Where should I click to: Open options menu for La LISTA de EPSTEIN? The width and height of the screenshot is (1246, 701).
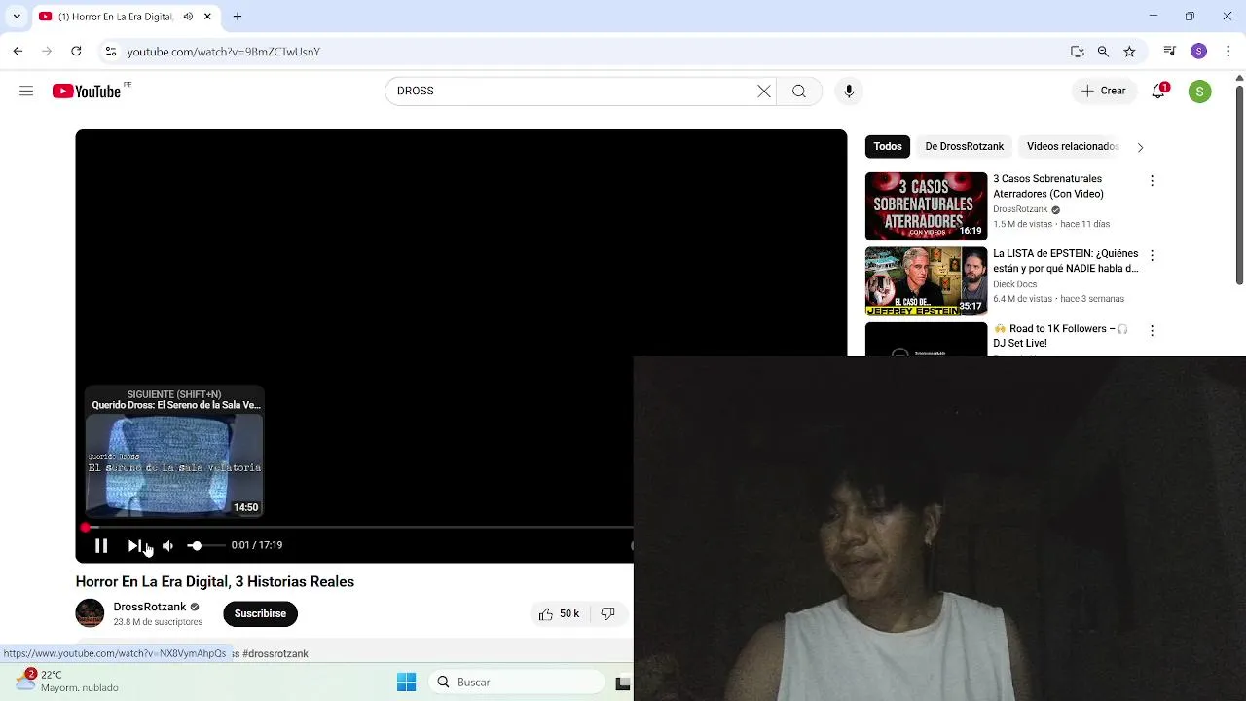pos(1152,256)
